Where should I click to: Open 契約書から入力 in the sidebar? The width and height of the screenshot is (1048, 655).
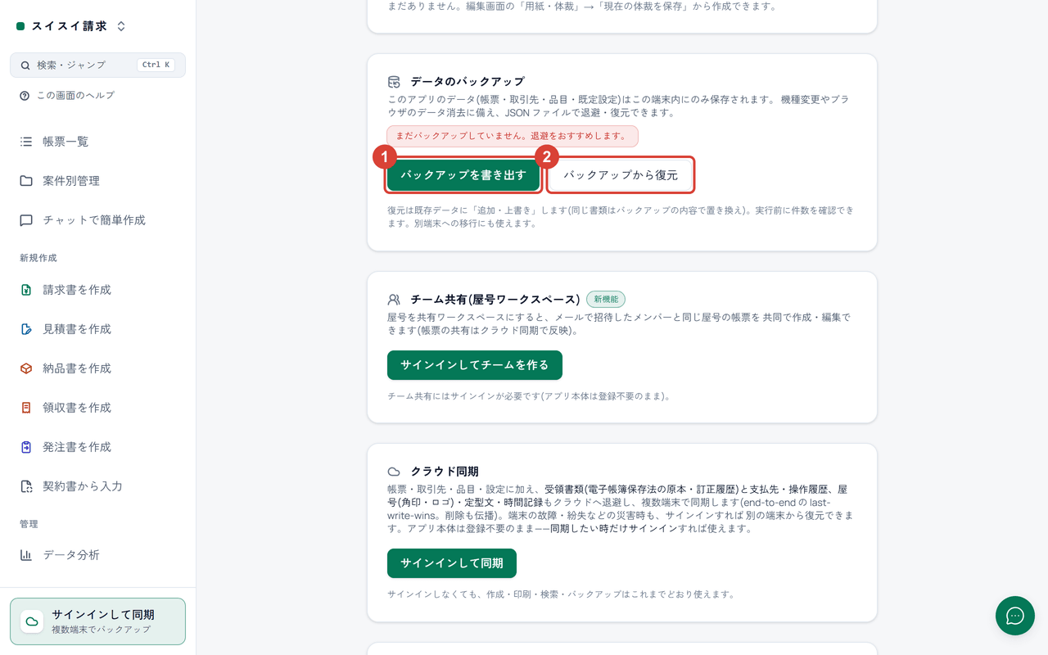[x=98, y=486]
